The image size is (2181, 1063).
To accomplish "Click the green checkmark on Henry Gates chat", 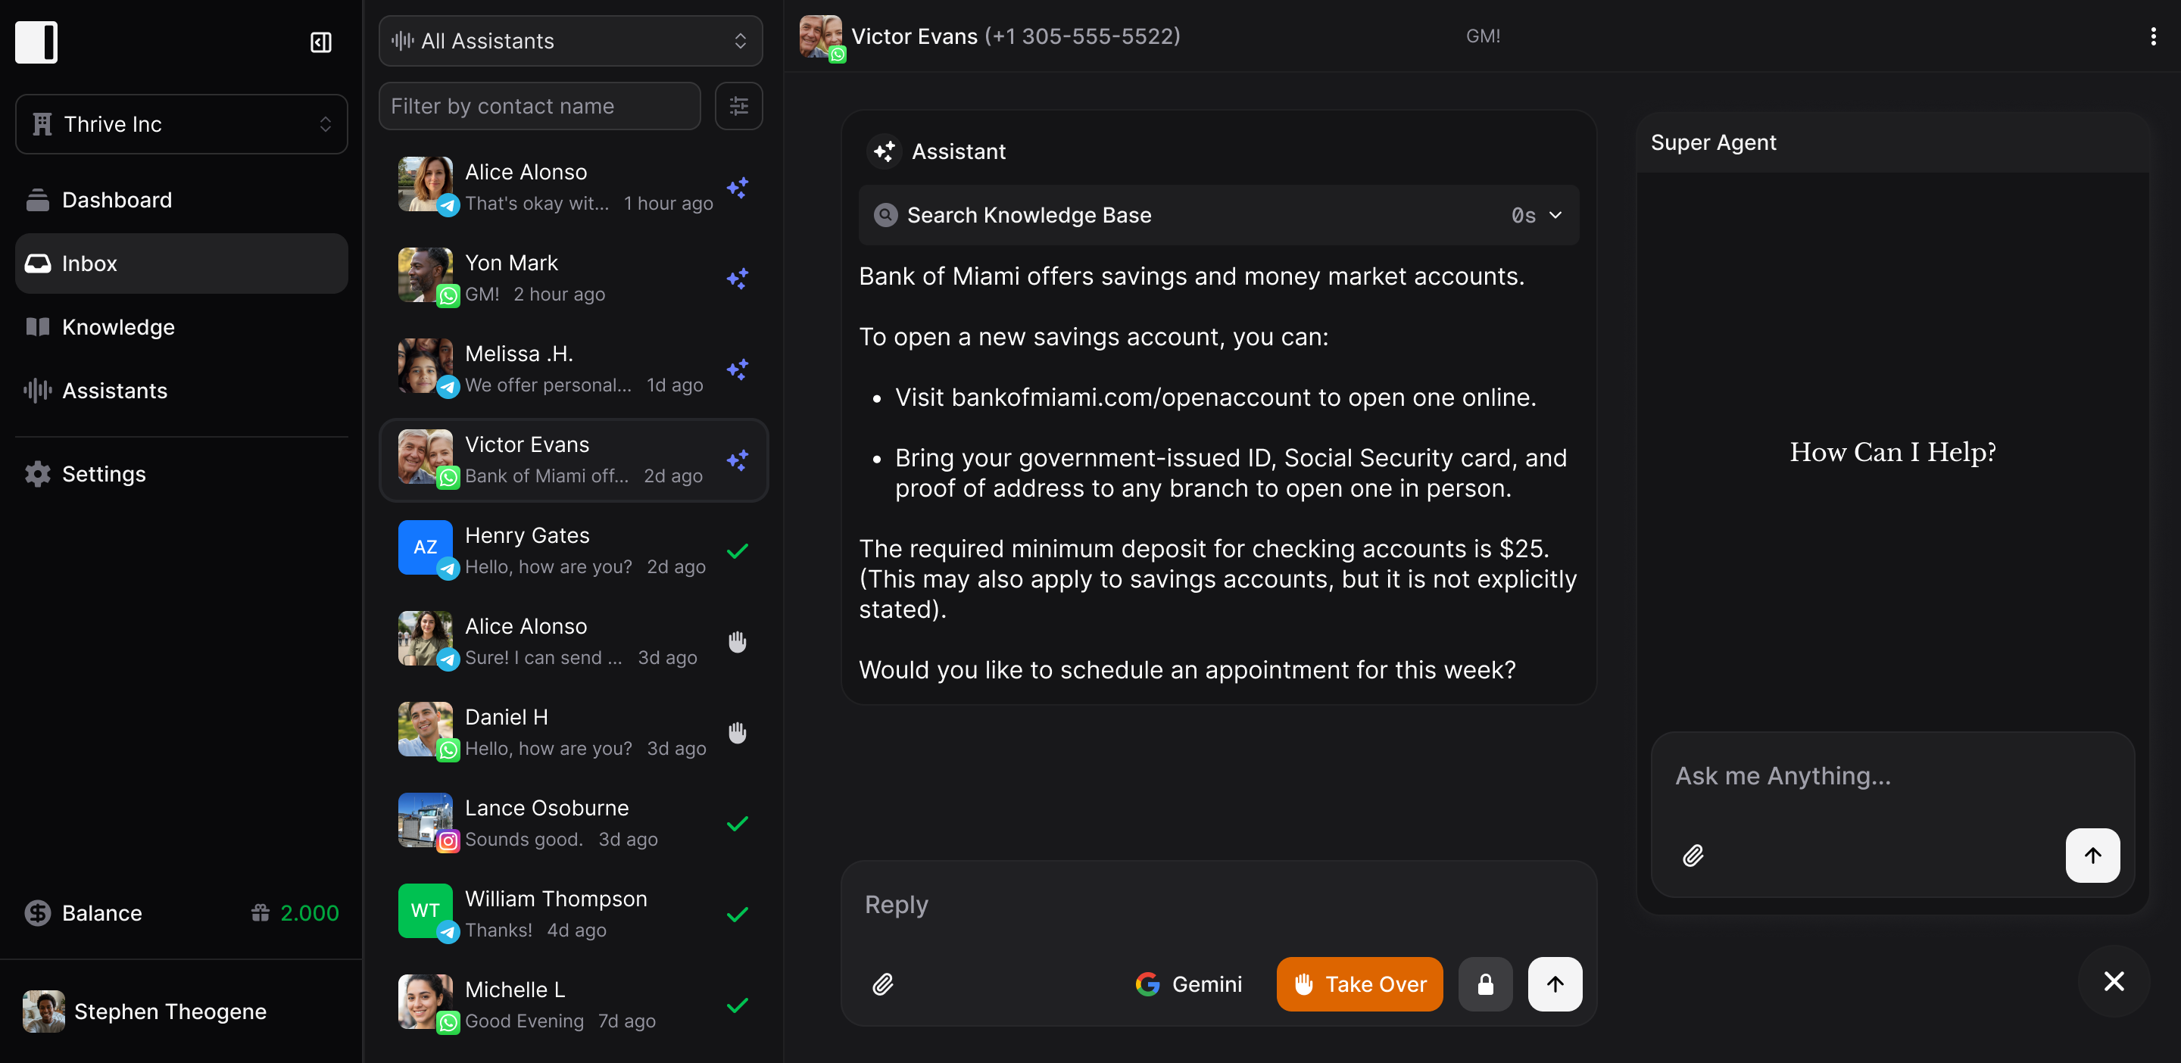I will click(737, 551).
